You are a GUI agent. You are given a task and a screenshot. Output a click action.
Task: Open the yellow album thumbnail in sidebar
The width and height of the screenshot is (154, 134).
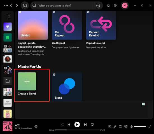8,114
